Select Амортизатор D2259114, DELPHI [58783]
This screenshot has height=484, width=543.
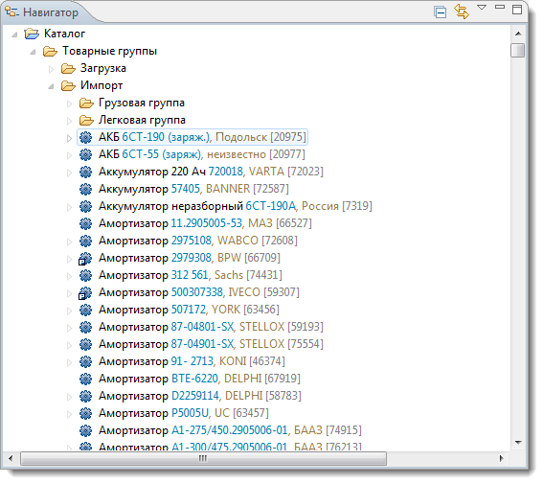click(x=200, y=396)
